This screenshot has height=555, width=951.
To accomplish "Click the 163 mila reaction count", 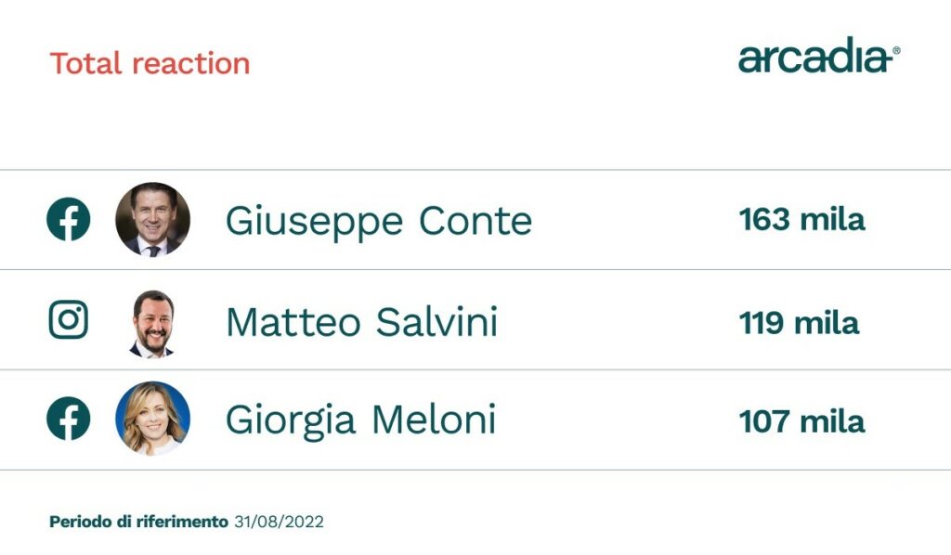I will click(x=801, y=220).
